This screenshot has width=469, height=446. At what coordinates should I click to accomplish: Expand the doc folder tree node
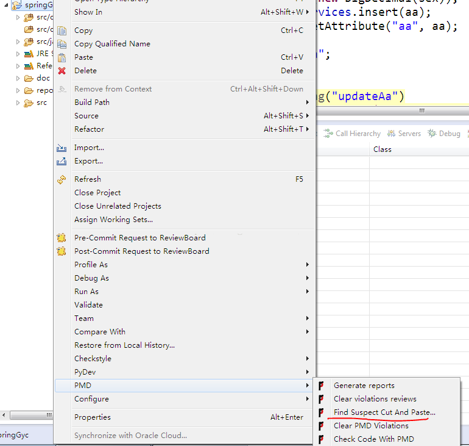[18, 79]
